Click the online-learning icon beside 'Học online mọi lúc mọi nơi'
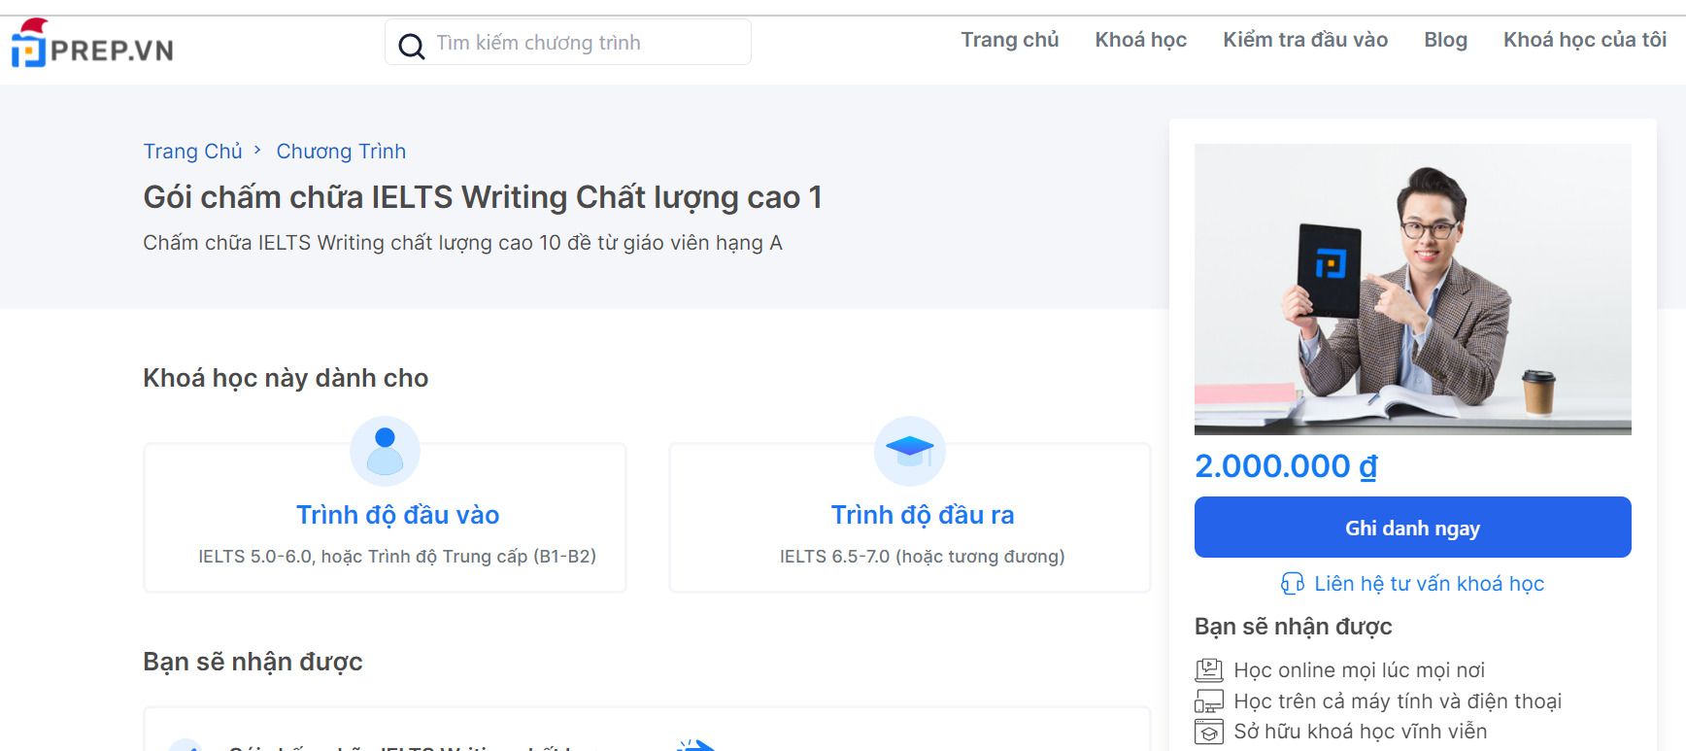Screen dimensions: 1686x751 pyautogui.click(x=1208, y=670)
